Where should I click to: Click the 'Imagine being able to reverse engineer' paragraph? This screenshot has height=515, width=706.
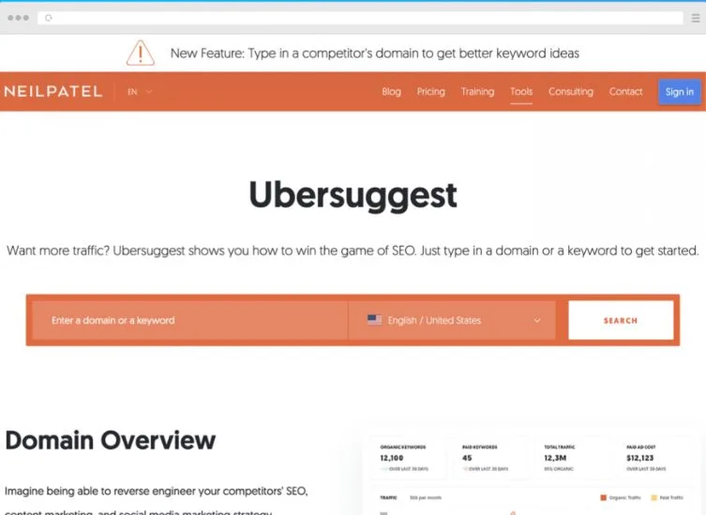coord(157,502)
